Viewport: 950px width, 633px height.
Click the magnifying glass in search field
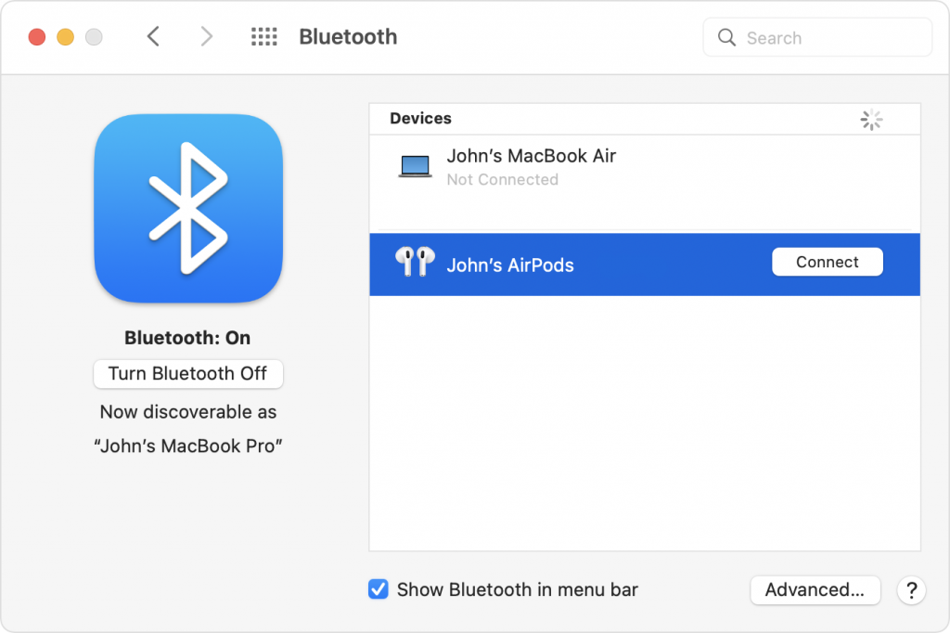point(726,38)
